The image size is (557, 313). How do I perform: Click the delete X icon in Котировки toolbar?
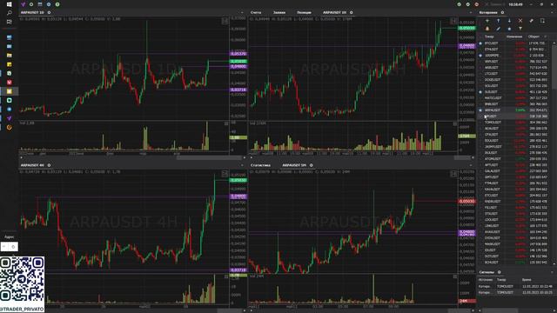[x=520, y=21]
